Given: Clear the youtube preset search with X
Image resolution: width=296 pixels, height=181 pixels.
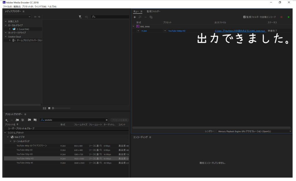Looking at the screenshot, I should pos(106,120).
